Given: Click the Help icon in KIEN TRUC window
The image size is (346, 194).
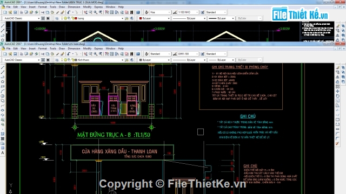Looking at the screenshot, I should [x=138, y=12].
